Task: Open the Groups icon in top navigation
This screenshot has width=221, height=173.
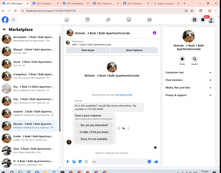Action: coord(149,20)
